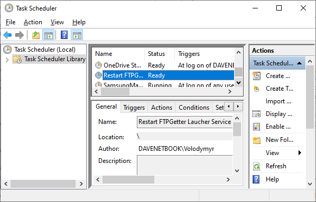Click console tree horizontal scroll right arrow
This screenshot has height=202, width=316.
[x=81, y=184]
